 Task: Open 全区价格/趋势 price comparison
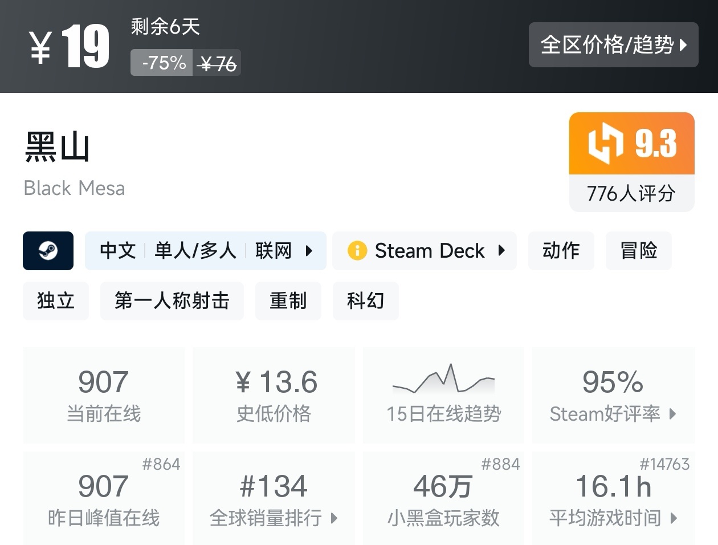[x=613, y=45]
